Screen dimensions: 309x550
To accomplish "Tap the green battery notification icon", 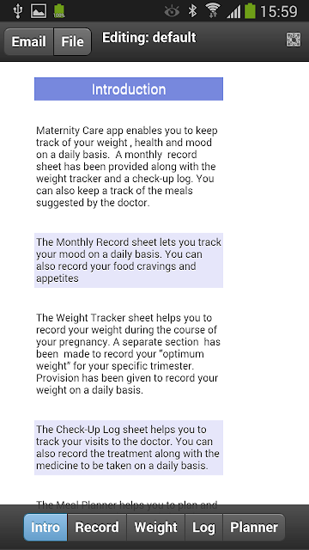I will point(59,11).
